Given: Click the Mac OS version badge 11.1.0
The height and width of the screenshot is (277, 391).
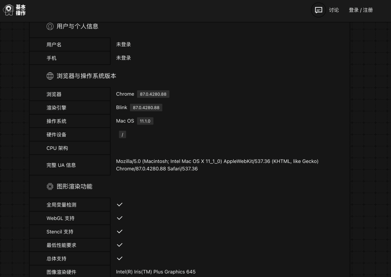Looking at the screenshot, I should 145,121.
